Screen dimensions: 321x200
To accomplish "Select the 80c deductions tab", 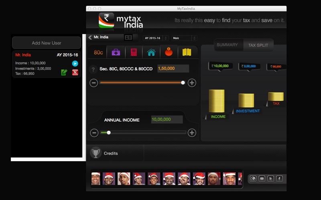I will (x=98, y=52).
